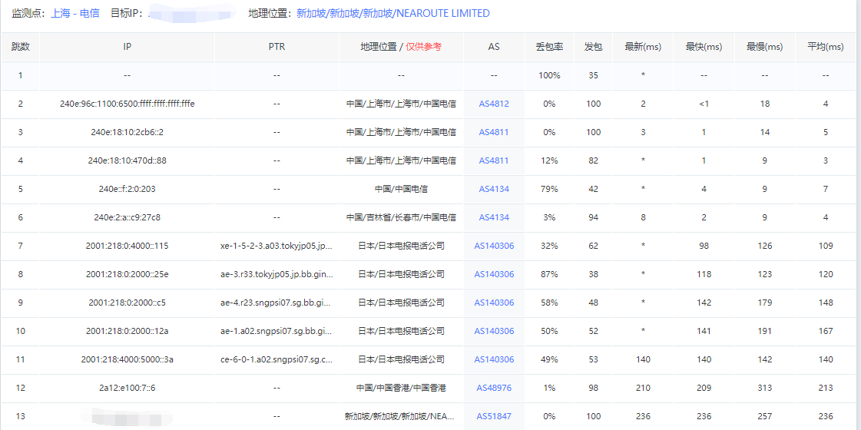The width and height of the screenshot is (861, 430).
Task: Select location 中国/吉林省/长春市/中国电信
Action: 401,217
